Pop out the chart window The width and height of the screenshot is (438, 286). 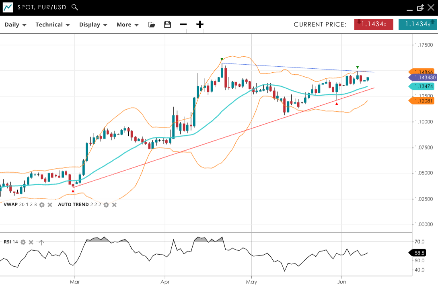click(x=421, y=7)
